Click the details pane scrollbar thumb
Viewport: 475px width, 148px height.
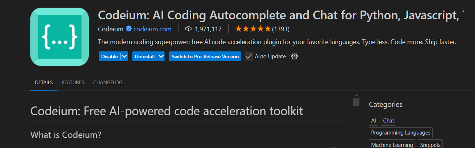[356, 101]
